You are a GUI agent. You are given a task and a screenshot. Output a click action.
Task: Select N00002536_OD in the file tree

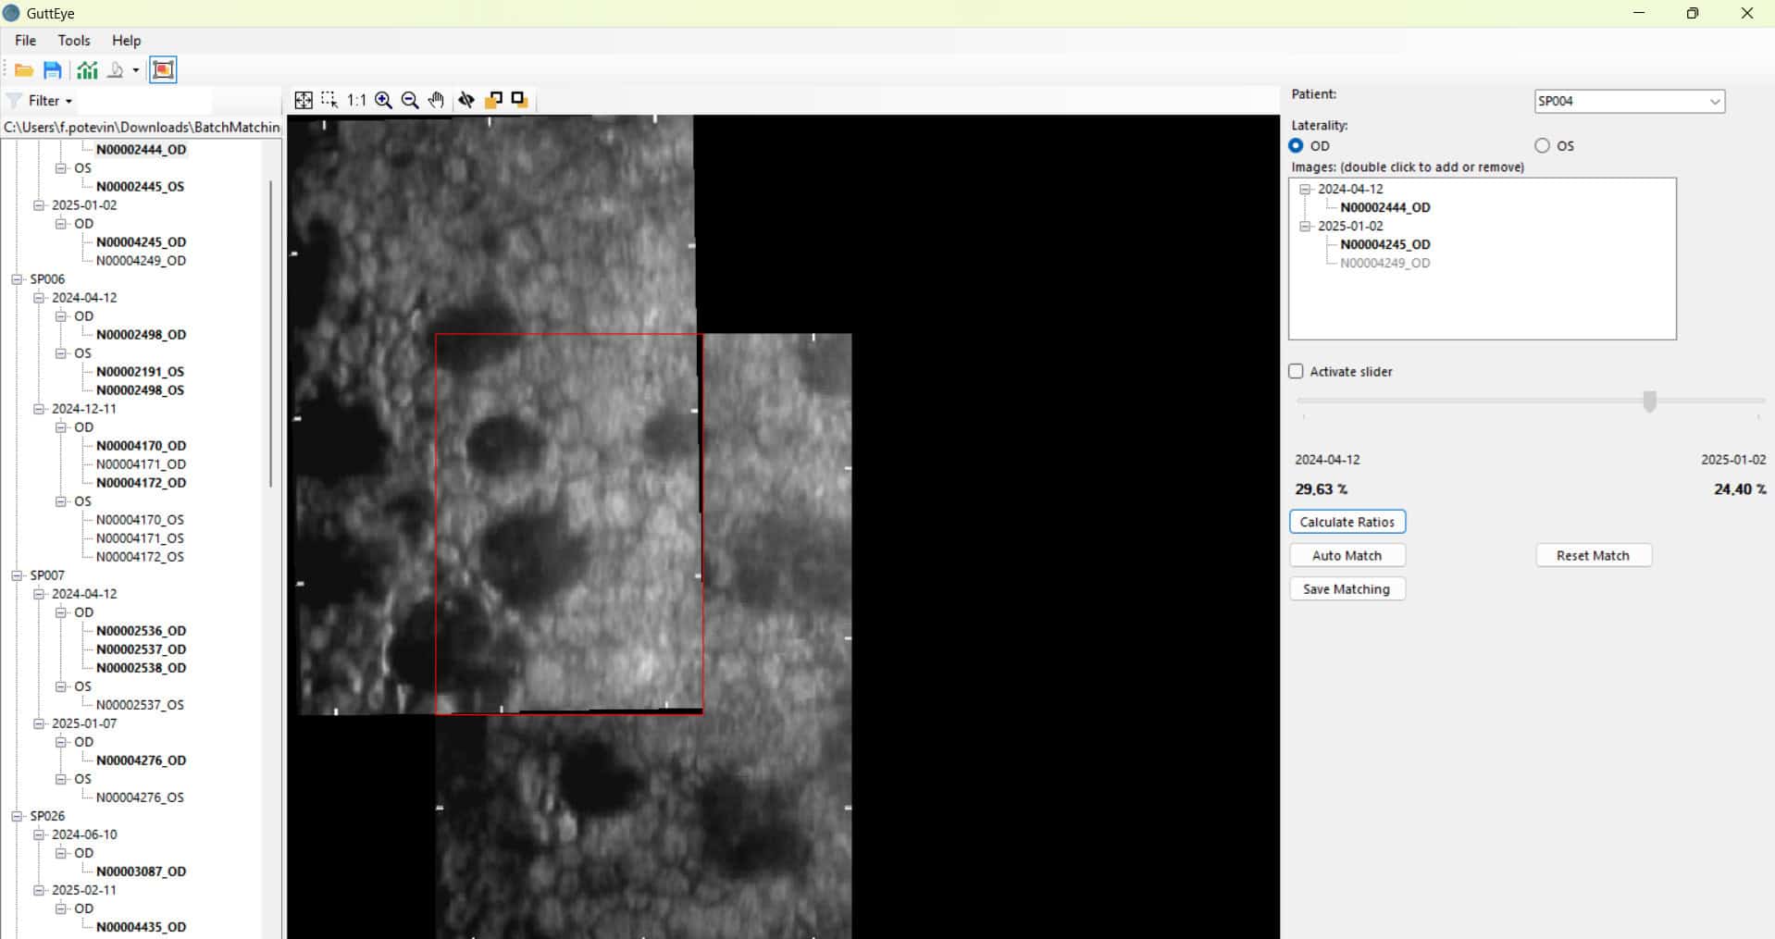pyautogui.click(x=142, y=630)
